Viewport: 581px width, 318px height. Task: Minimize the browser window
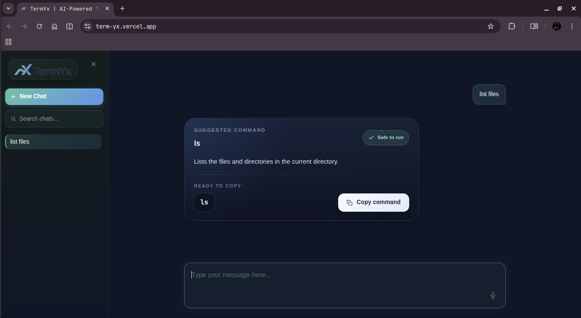click(x=547, y=9)
